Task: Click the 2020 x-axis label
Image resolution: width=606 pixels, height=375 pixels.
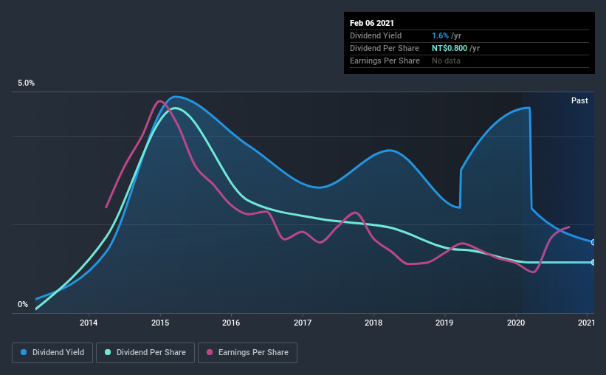Action: pos(516,323)
